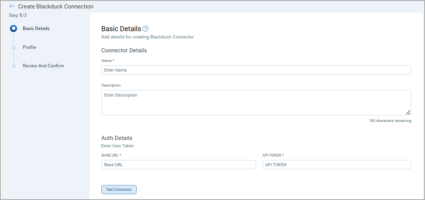Click the BASE URL field label
This screenshot has height=200, width=425.
[110, 155]
